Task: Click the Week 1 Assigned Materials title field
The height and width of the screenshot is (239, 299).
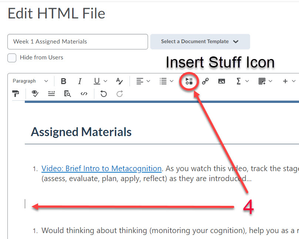Action: click(77, 42)
